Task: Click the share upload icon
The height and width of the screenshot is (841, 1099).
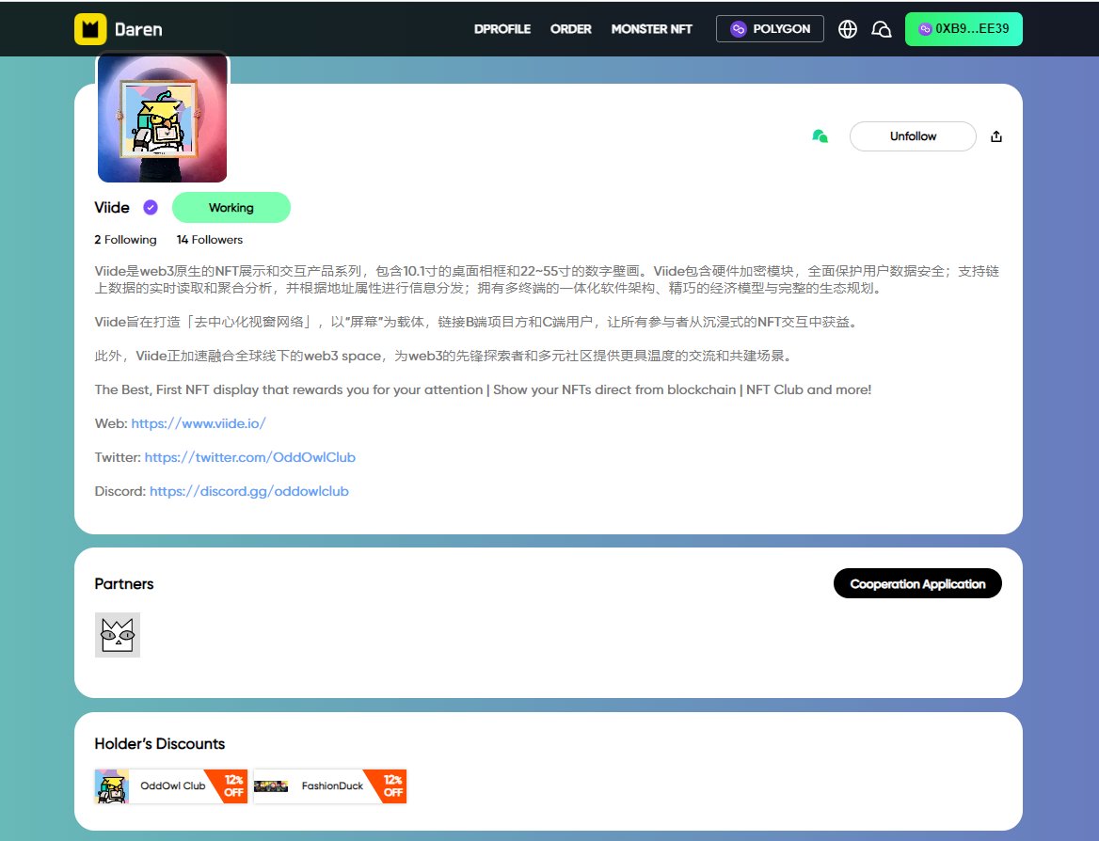Action: 995,136
